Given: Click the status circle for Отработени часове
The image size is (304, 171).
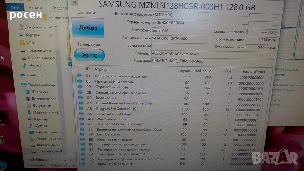Looking at the screenshot, I should click(80, 86).
